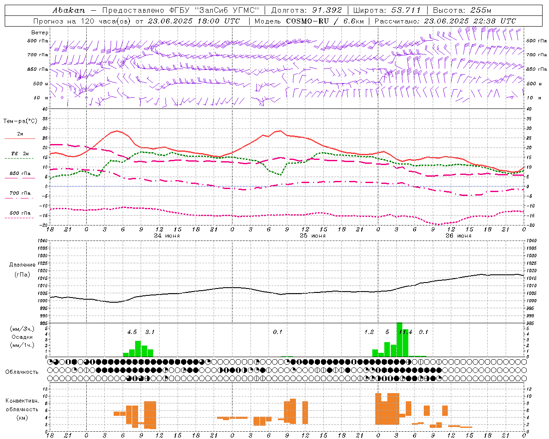
Task: Click the "Рассчитано: 23.06.2025 22:38 UTC" timestamp
Action: click(x=445, y=21)
